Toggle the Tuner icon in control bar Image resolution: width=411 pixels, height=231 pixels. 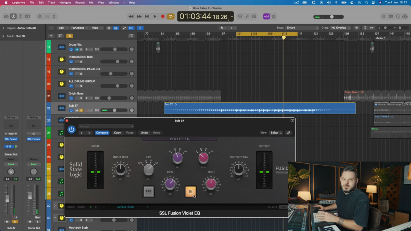click(247, 16)
